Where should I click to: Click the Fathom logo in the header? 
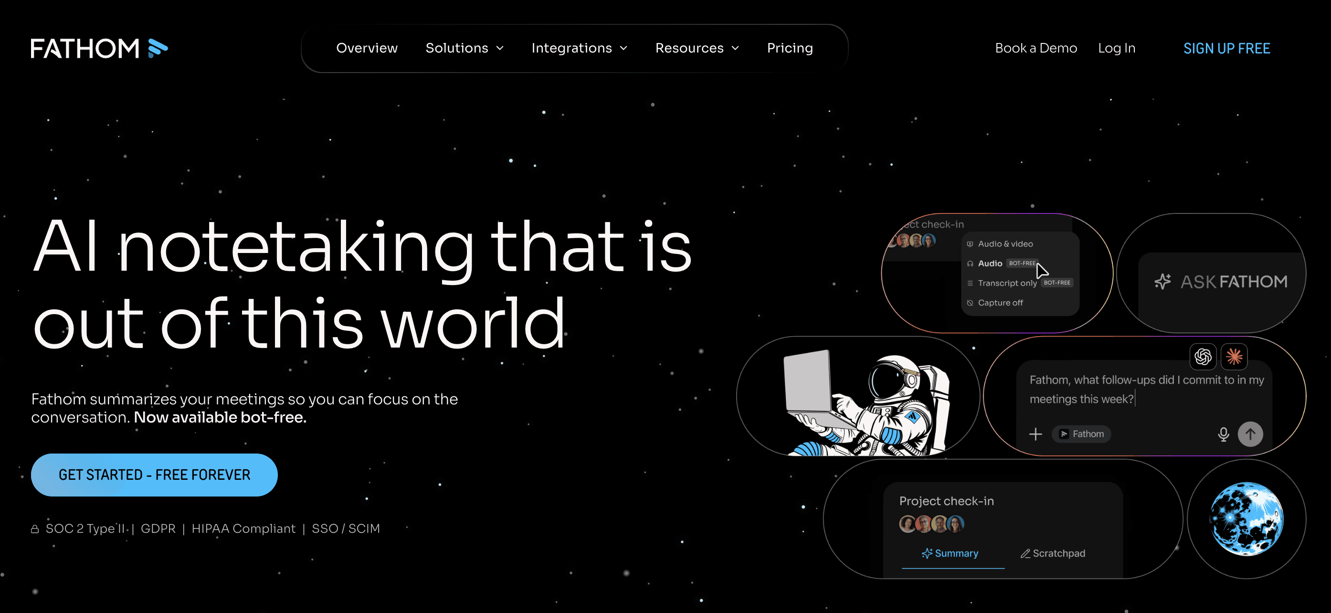coord(99,48)
